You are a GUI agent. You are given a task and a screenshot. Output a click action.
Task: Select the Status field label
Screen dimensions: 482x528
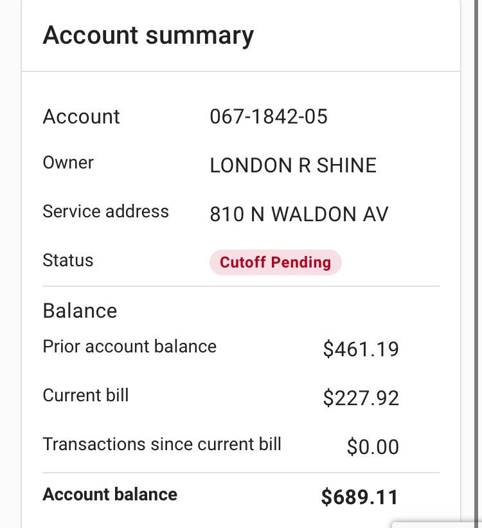tap(67, 260)
